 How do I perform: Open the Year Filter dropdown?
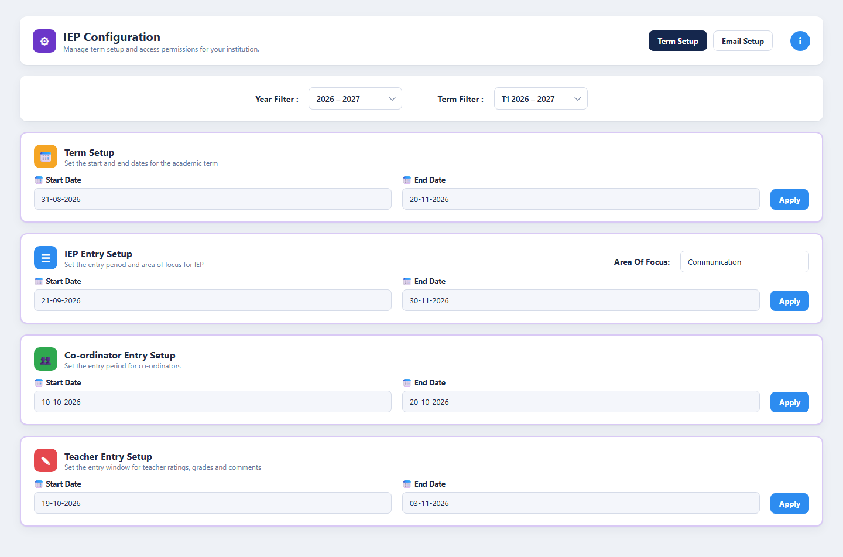click(355, 98)
